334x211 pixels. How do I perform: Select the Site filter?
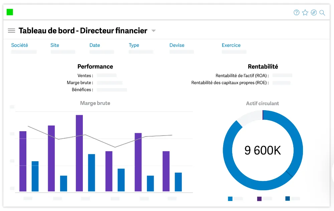tap(55, 45)
